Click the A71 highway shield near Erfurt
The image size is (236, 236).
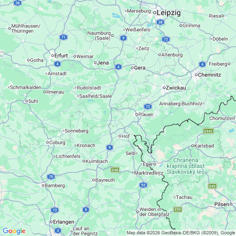coord(63,37)
